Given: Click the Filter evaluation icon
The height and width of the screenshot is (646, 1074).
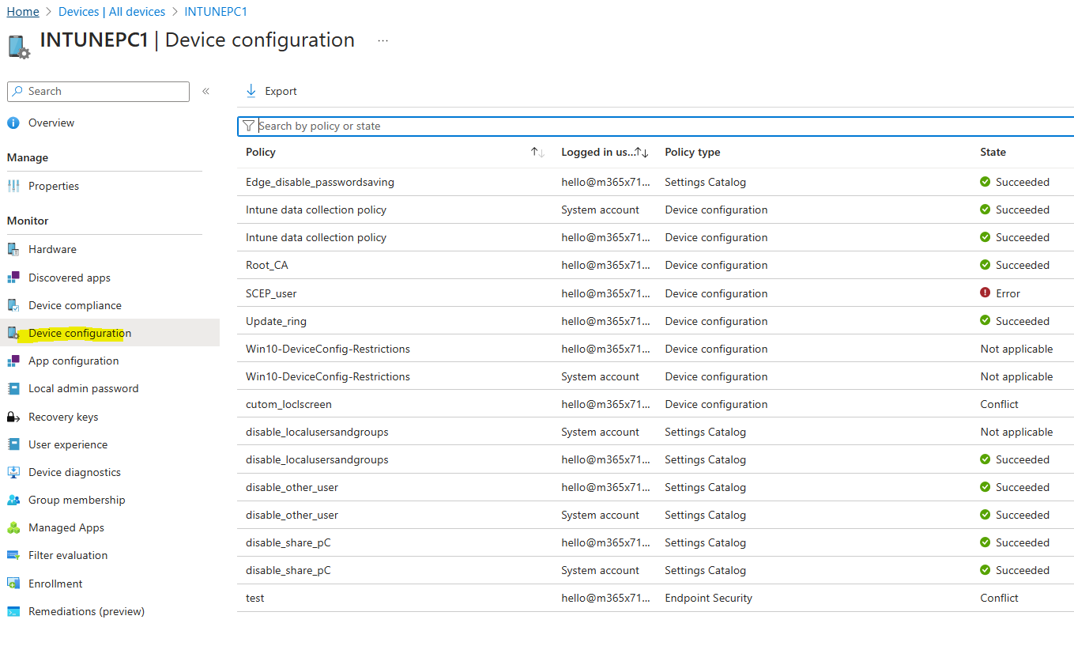Looking at the screenshot, I should point(13,554).
